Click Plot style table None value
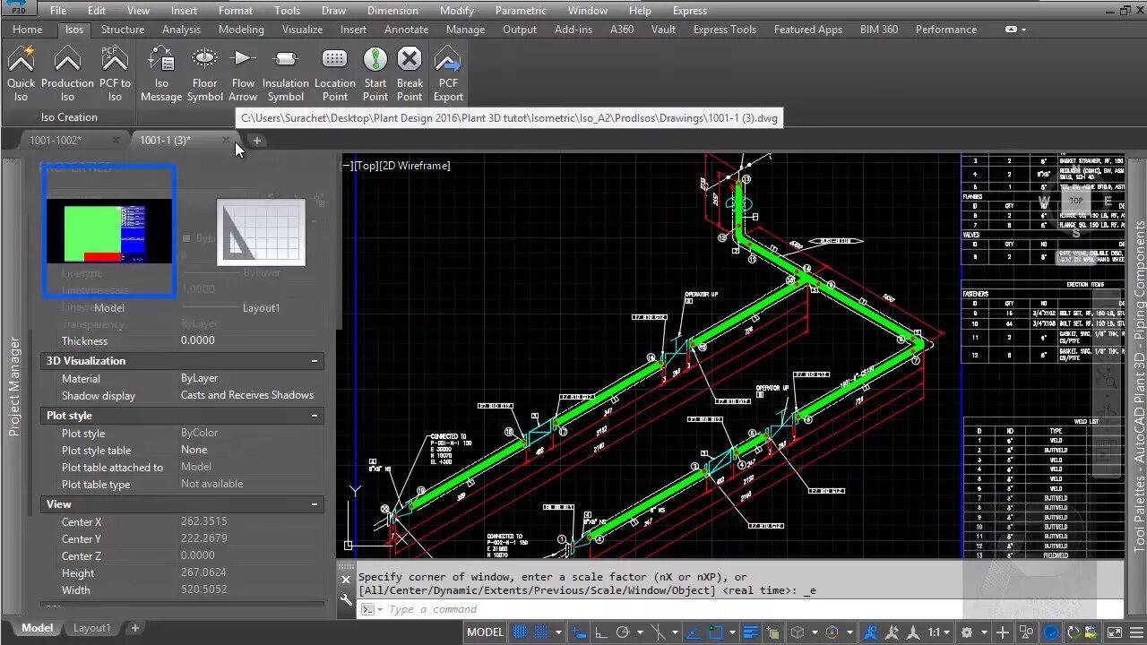The image size is (1147, 645). pos(194,450)
